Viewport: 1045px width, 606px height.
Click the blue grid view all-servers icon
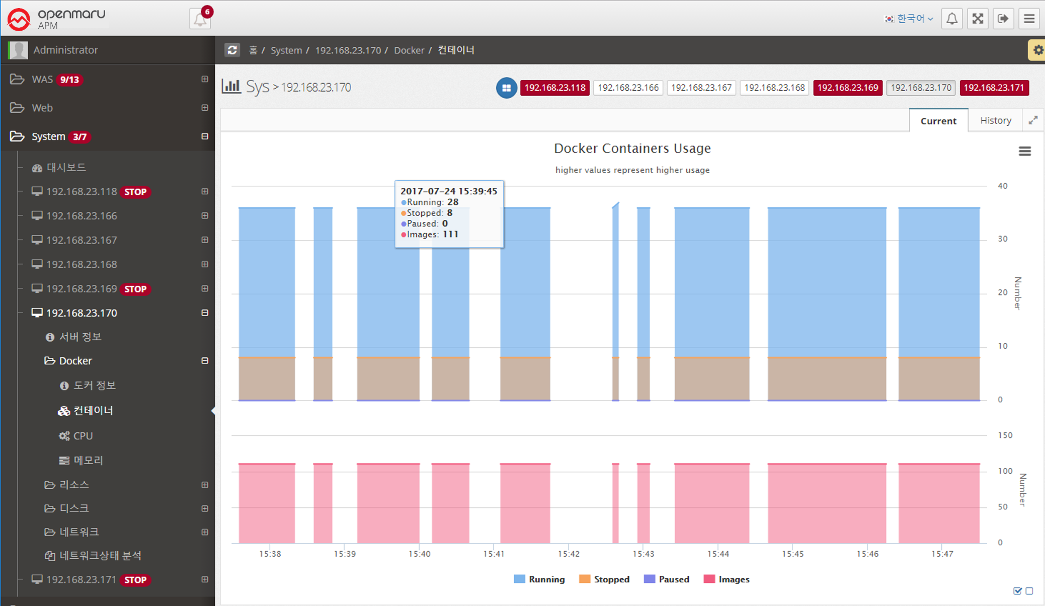(x=506, y=88)
